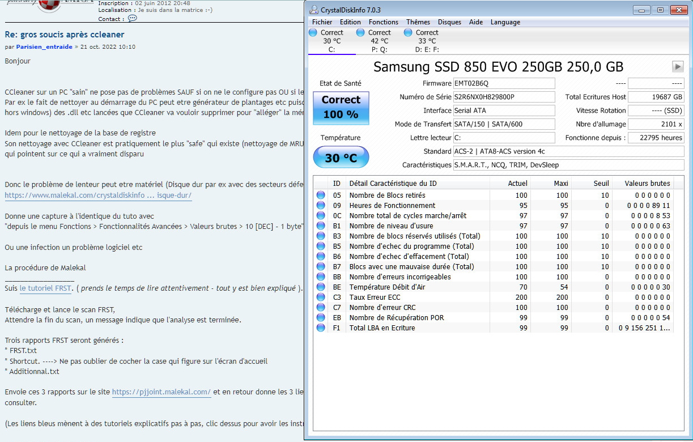693x442 pixels.
Task: Click the Interface field showing Serial ATA
Action: [x=504, y=110]
